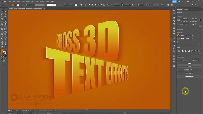Screen dimensions: 203x114
Task: Click the Recolor button in Quick Actions
Action: [x=189, y=67]
